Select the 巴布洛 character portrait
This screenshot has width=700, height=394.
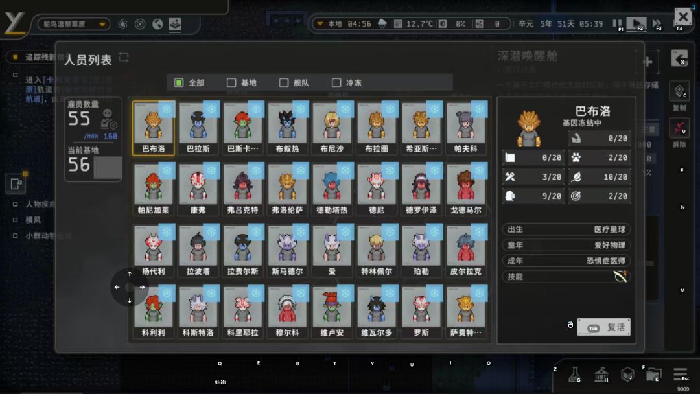(154, 128)
